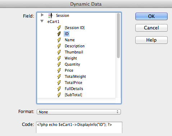
Task: Select the TotalWeight field
Action: coord(75,76)
